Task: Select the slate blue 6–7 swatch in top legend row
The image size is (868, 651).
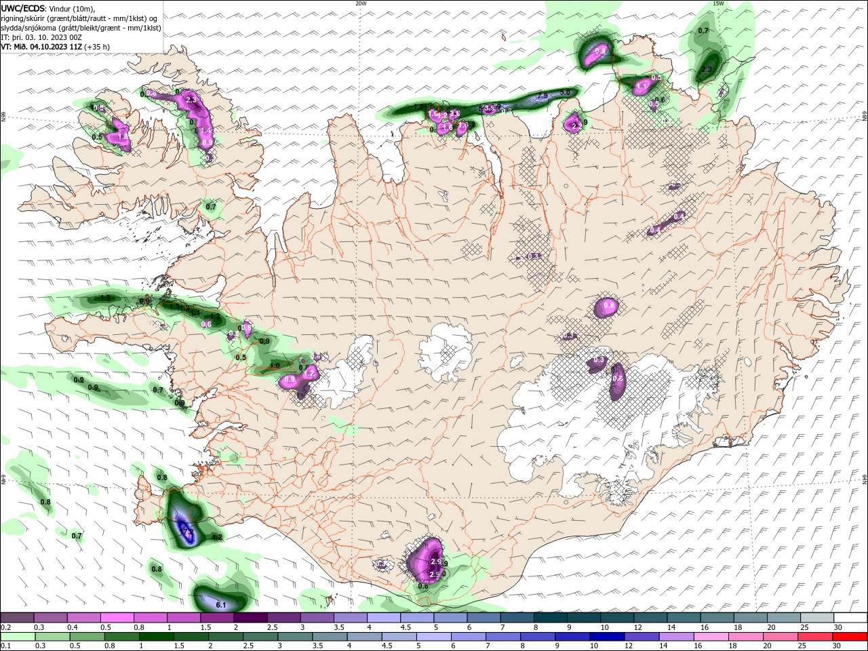Action: [484, 617]
